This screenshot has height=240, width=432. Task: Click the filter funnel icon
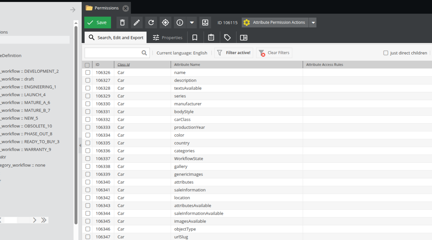click(220, 53)
